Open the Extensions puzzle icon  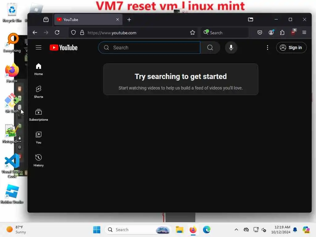point(282,32)
